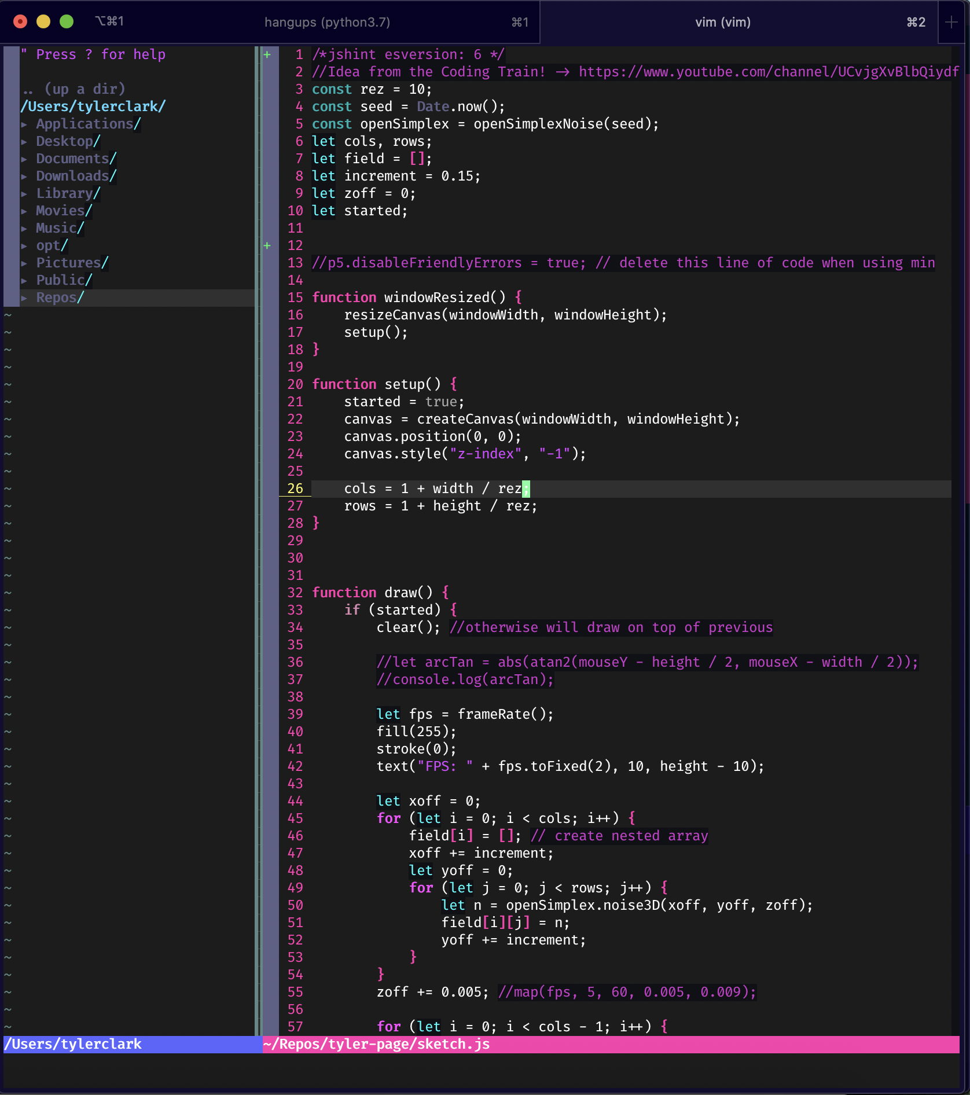Click 'function draw()' declaration
Screen dimensions: 970x1095
380,593
